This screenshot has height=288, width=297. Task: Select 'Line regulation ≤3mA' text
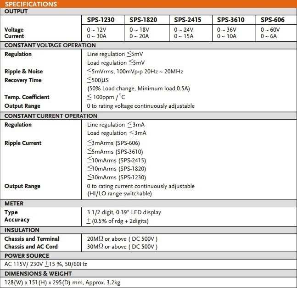point(116,125)
